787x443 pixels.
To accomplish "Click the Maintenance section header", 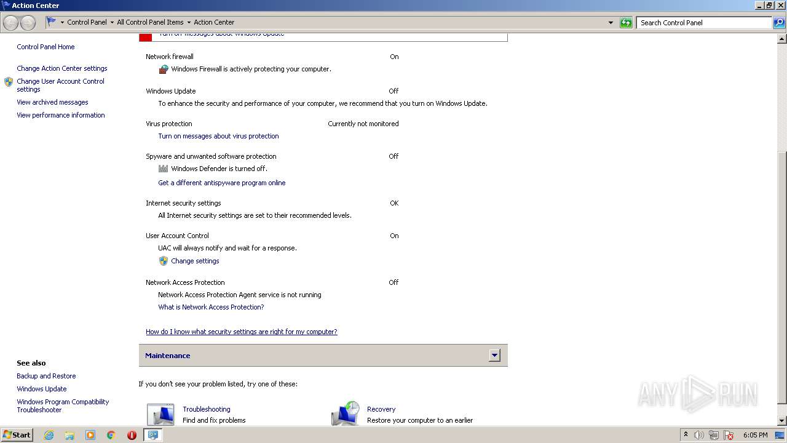I will point(323,355).
